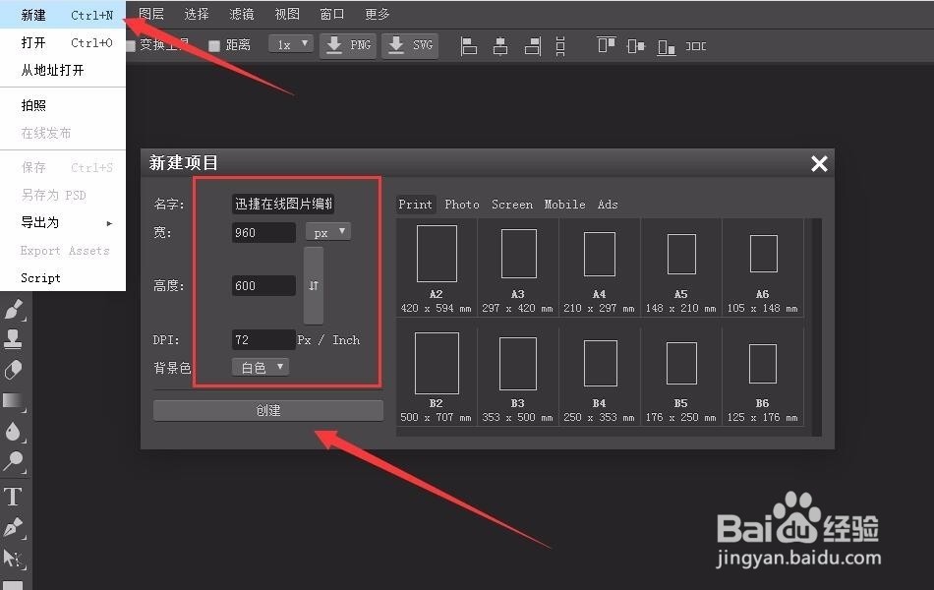Viewport: 934px width, 590px height.
Task: Open the 滤镜 menu
Action: point(241,14)
